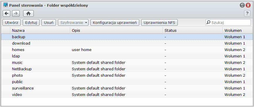The image size is (254, 107).
Task: Open the Control Panel home icon
Action: 28,13
